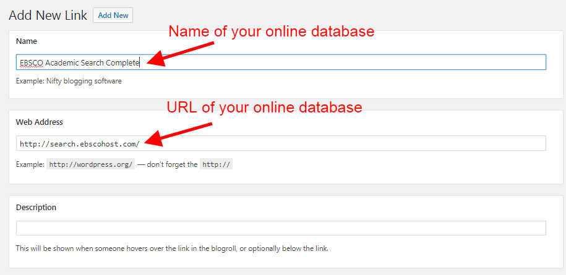
Task: Select the Name panel heading
Action: coord(27,41)
